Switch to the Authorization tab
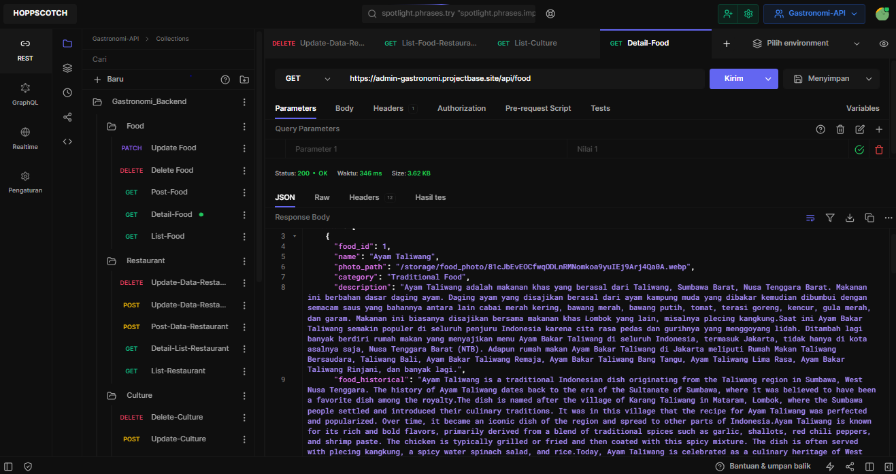The image size is (896, 474). [x=461, y=108]
